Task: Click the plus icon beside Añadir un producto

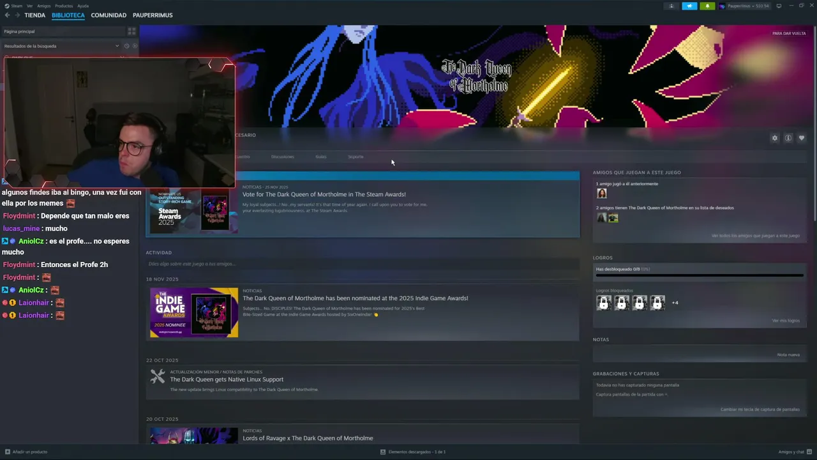Action: tap(8, 452)
